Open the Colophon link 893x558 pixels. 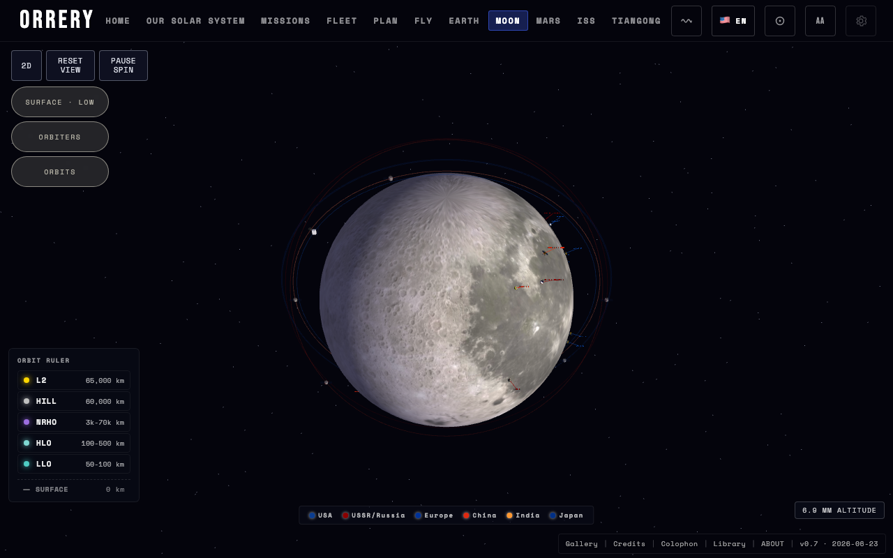[x=680, y=544]
